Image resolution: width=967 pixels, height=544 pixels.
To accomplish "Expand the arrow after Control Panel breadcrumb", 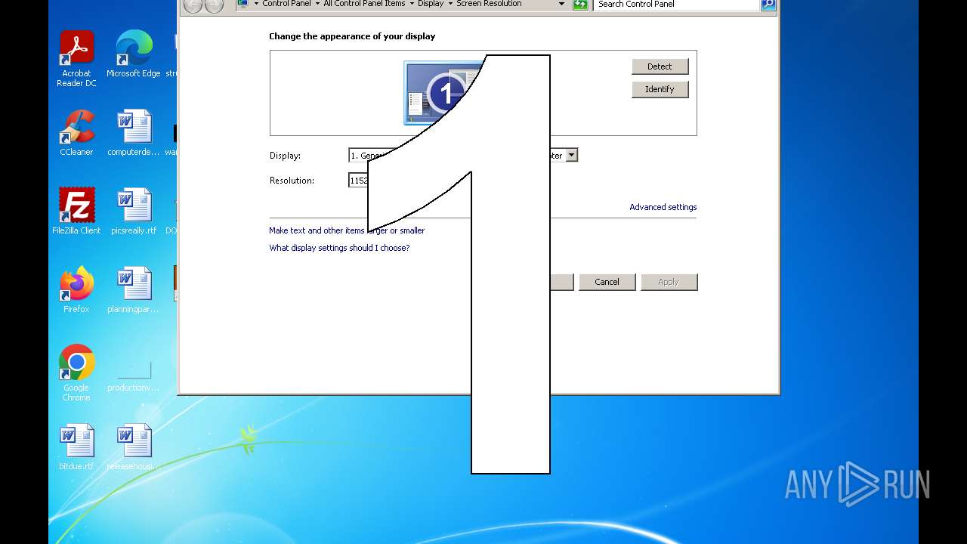I will [x=317, y=4].
